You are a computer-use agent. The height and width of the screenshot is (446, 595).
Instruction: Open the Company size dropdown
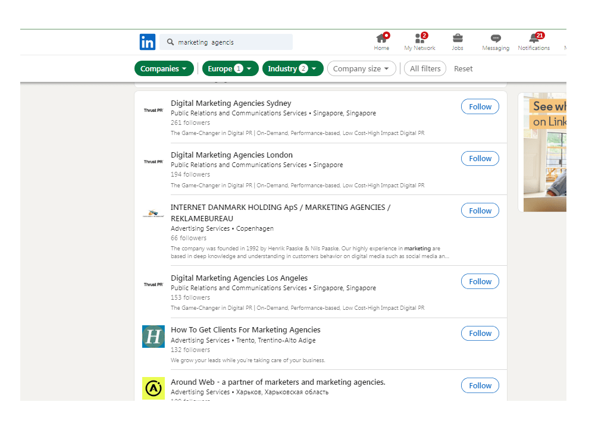click(362, 68)
